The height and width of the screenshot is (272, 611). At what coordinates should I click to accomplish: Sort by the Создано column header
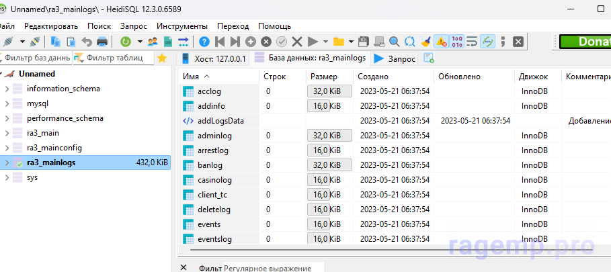point(394,77)
